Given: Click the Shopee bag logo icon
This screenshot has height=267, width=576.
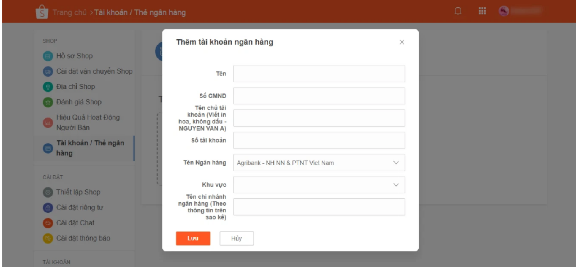Looking at the screenshot, I should pos(42,12).
